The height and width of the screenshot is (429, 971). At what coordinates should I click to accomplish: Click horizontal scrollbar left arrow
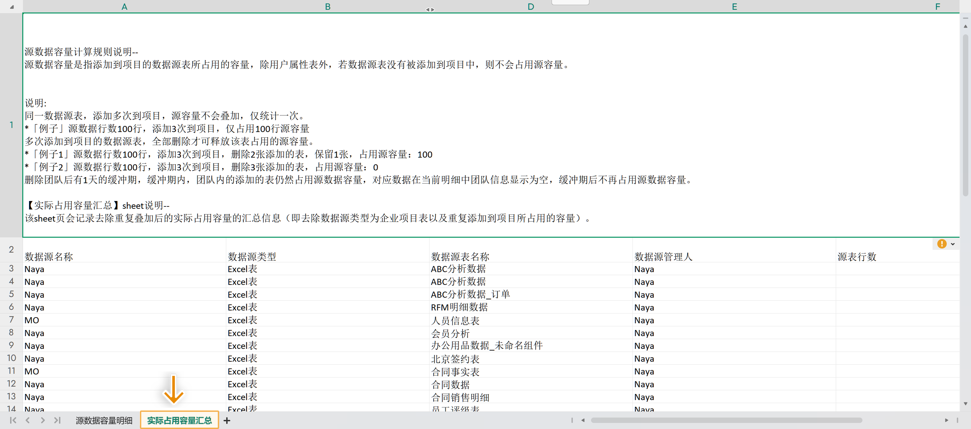tap(583, 420)
